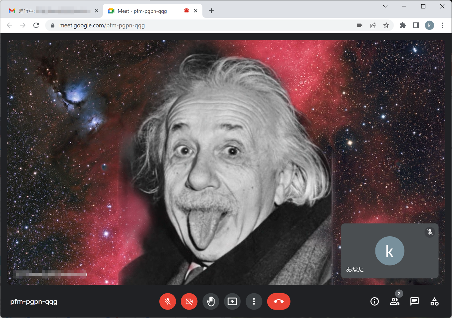Open a new browser tab
Screen dimensions: 452x318
(211, 11)
